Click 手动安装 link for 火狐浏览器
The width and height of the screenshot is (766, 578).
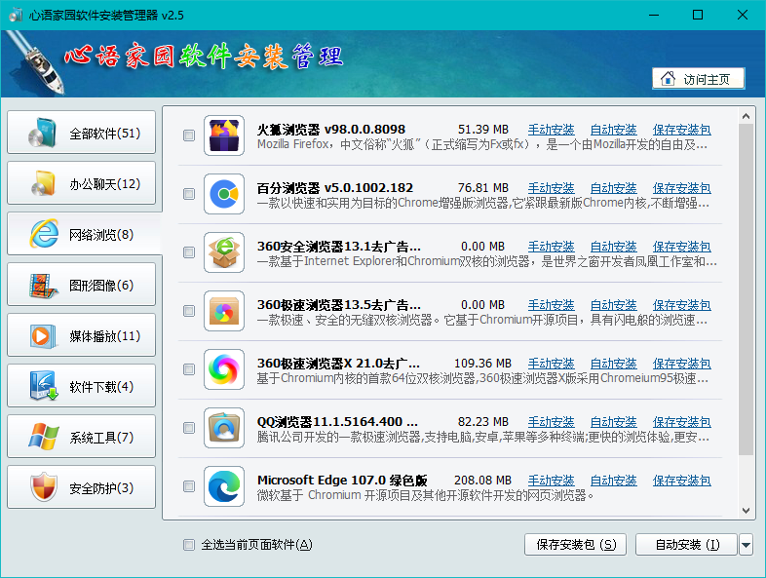pyautogui.click(x=551, y=130)
